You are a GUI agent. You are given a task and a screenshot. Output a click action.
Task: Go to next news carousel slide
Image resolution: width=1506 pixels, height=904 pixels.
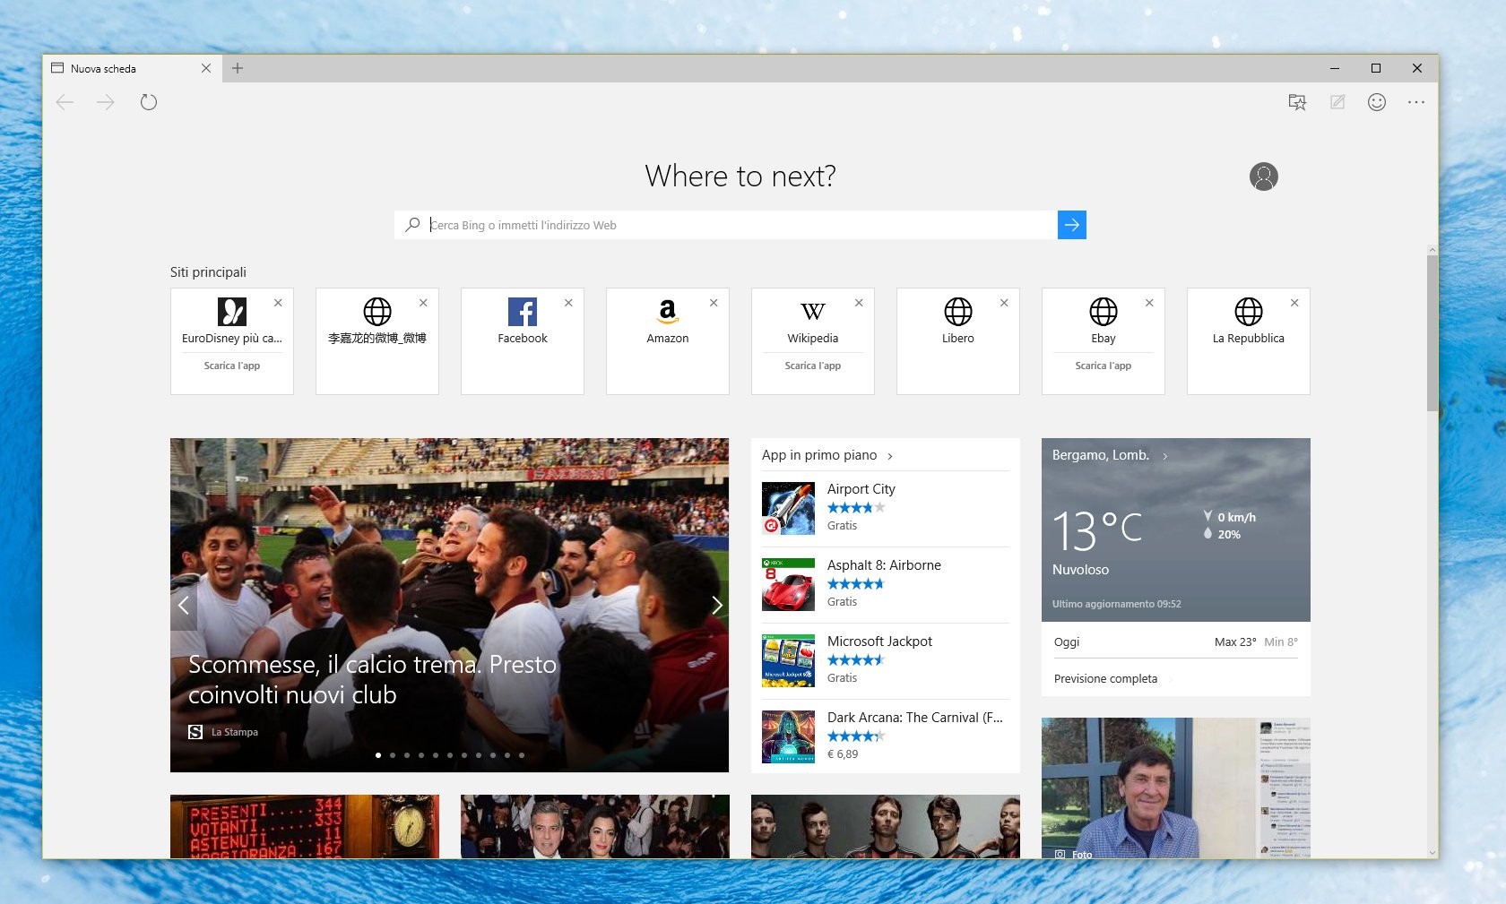716,606
